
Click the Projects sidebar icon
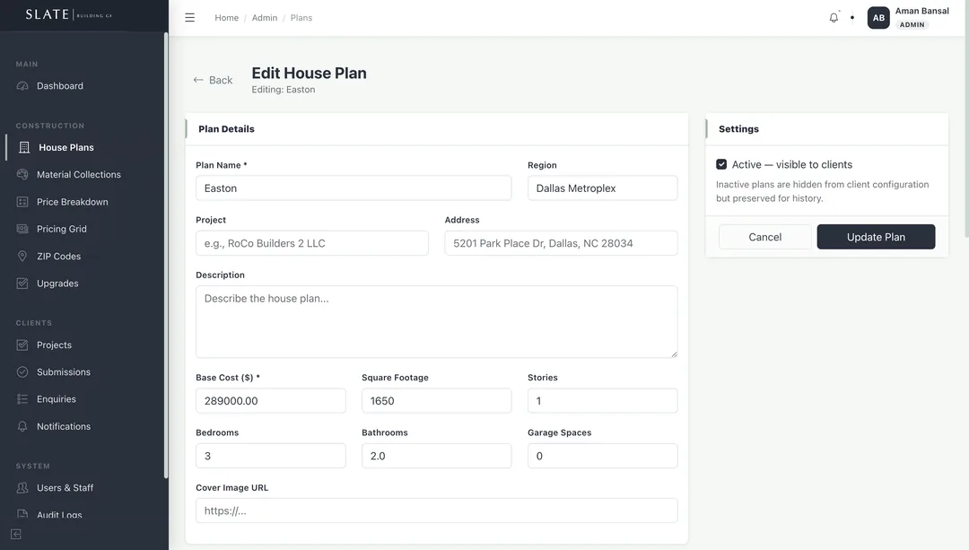(x=22, y=345)
